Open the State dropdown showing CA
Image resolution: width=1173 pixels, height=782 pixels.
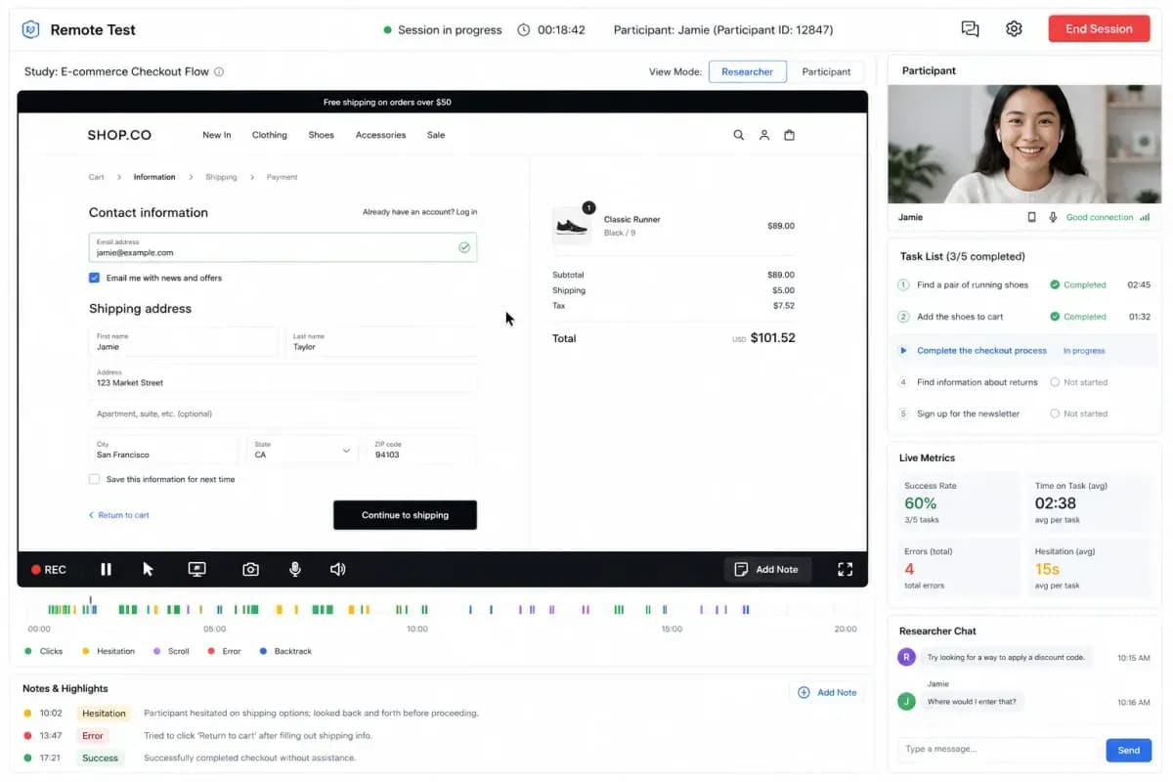(303, 450)
